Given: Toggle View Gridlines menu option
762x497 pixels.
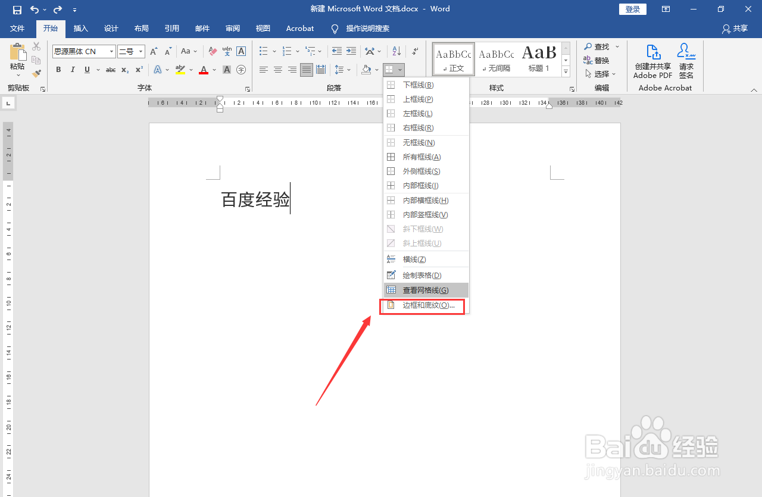Looking at the screenshot, I should (x=426, y=290).
